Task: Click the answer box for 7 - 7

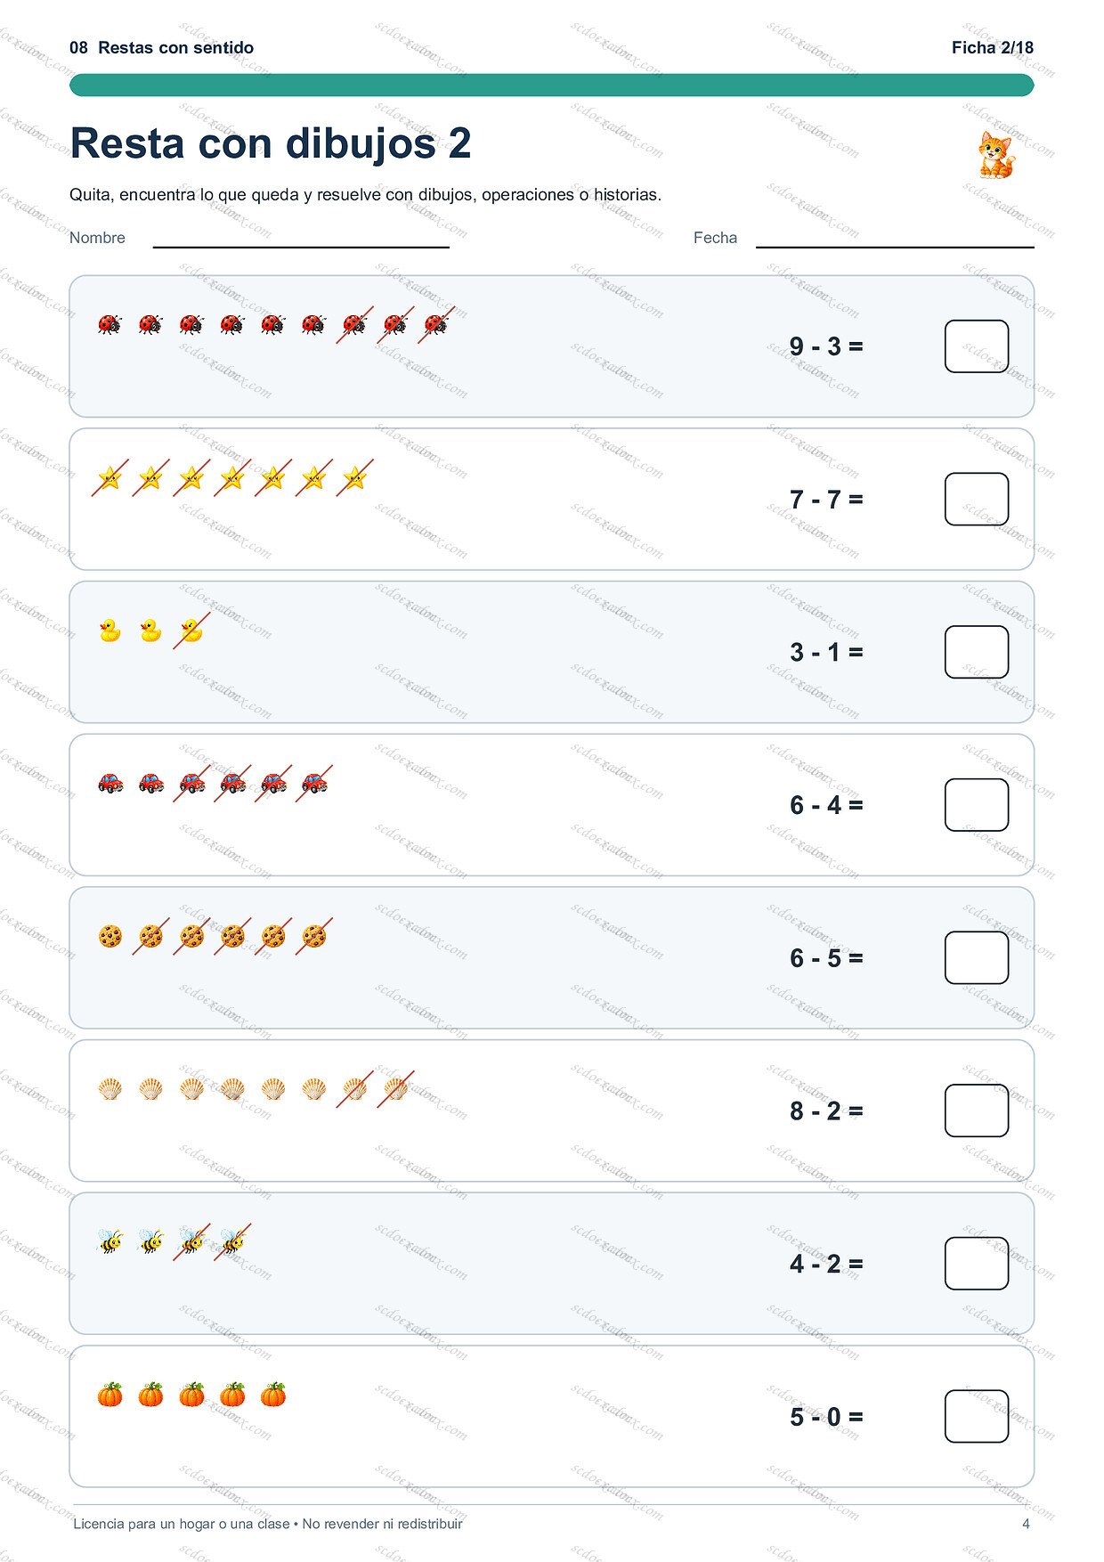Action: pos(977,500)
